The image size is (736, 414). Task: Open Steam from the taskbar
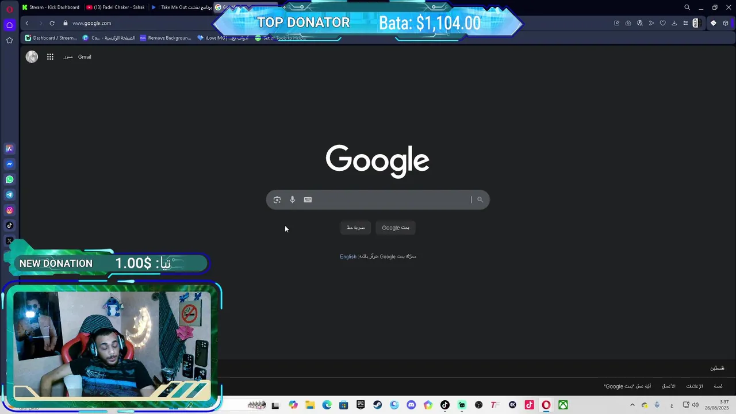click(377, 405)
